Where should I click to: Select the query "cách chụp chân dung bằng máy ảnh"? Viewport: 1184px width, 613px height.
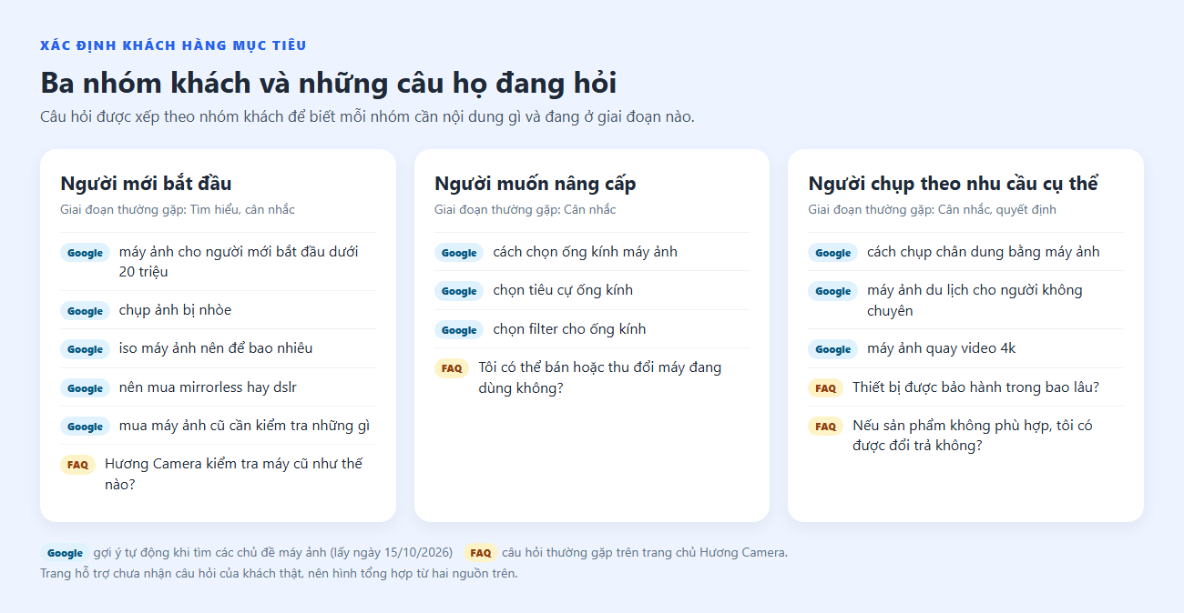984,252
